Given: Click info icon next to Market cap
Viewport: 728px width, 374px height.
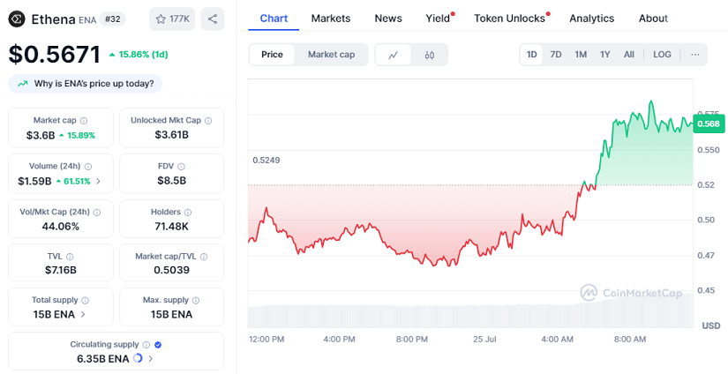Looking at the screenshot, I should click(84, 121).
